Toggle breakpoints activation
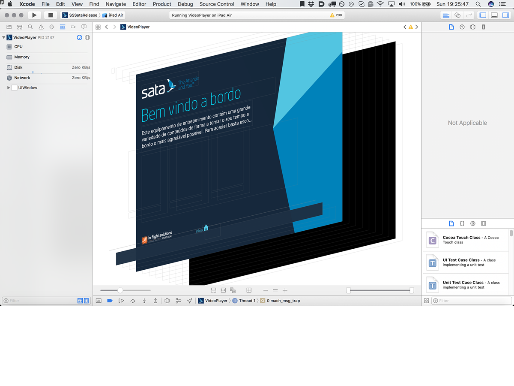The image size is (514, 386). click(110, 301)
